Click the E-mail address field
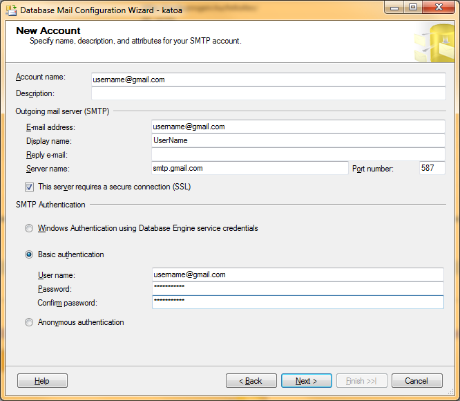The height and width of the screenshot is (401, 460). 298,127
